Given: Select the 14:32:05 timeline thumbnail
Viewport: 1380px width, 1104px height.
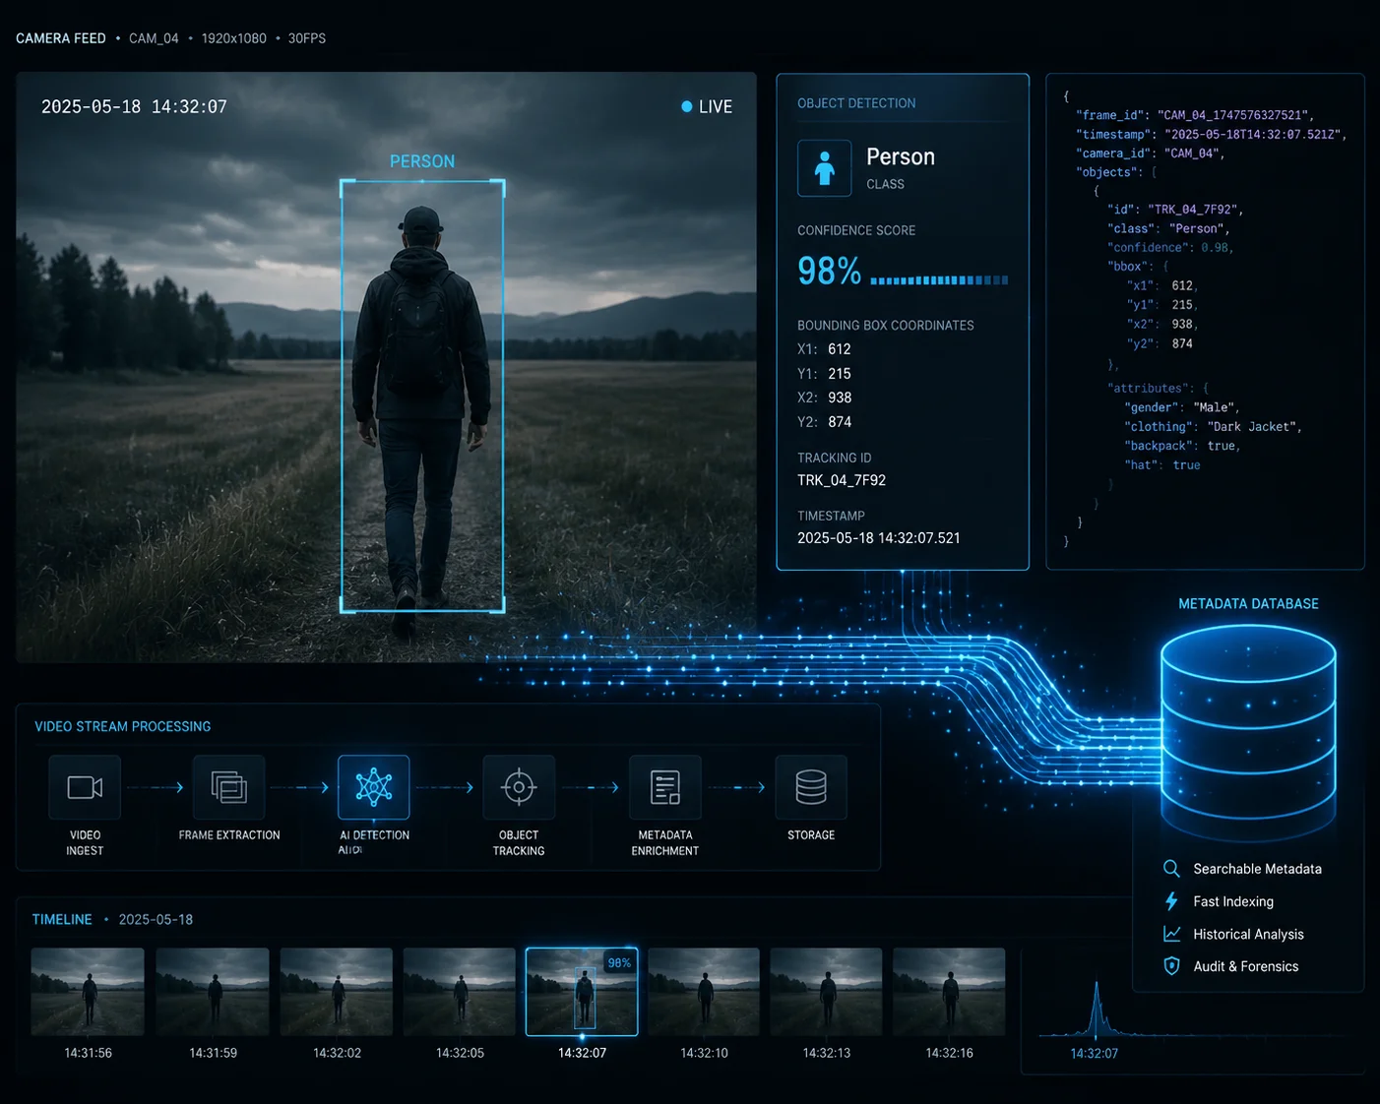Looking at the screenshot, I should pyautogui.click(x=460, y=992).
